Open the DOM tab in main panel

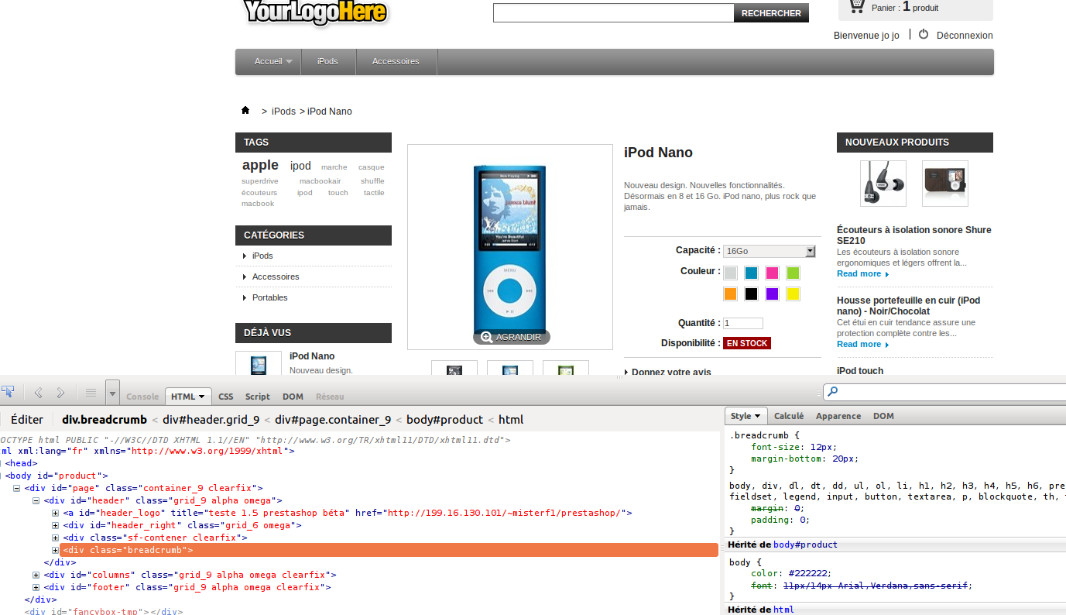point(293,397)
